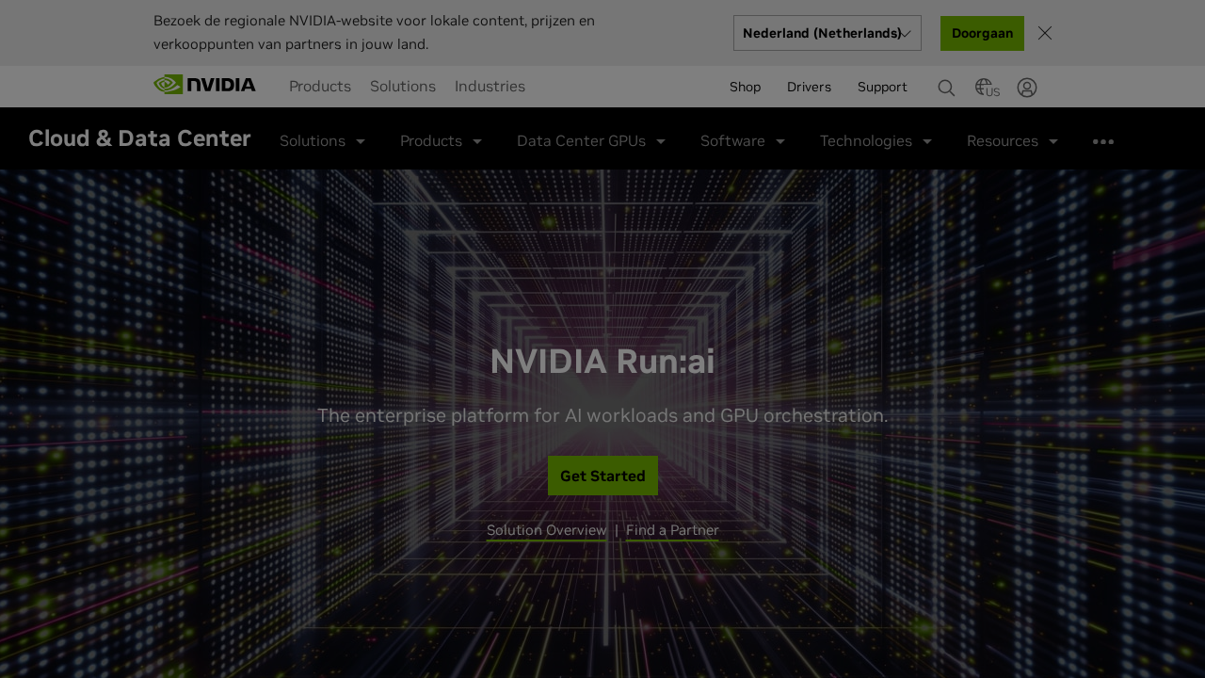Open the Industries menu

(490, 86)
